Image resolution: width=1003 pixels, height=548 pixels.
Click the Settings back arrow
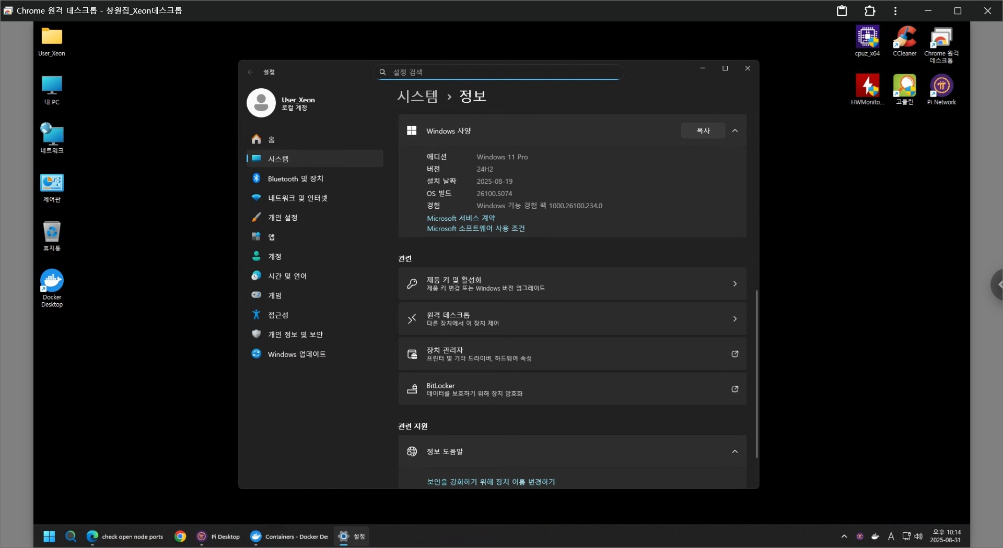pos(250,72)
